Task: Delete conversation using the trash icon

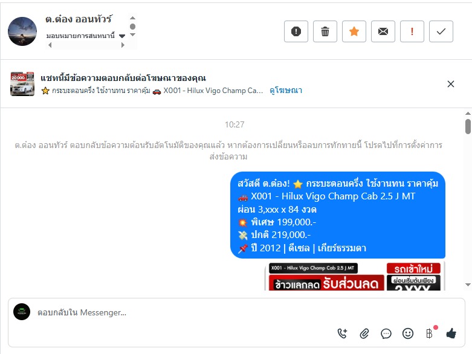Action: (x=325, y=31)
